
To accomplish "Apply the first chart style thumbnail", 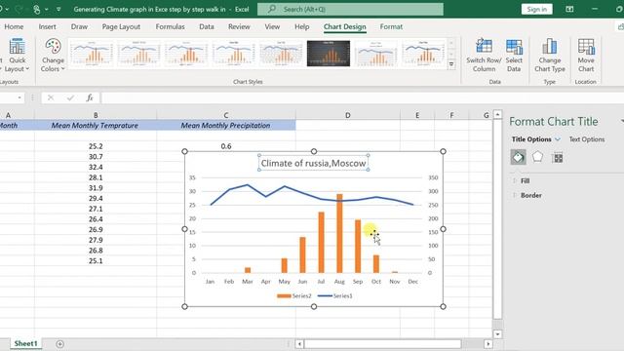I will point(92,54).
